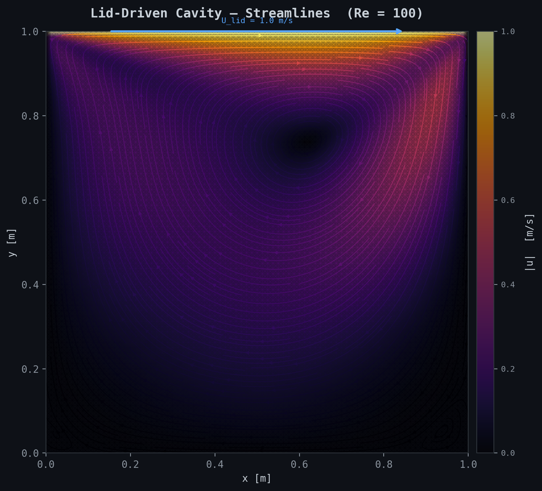The image size is (542, 491).
Task: Click the blue lid velocity arrowhead
Action: [x=399, y=31]
